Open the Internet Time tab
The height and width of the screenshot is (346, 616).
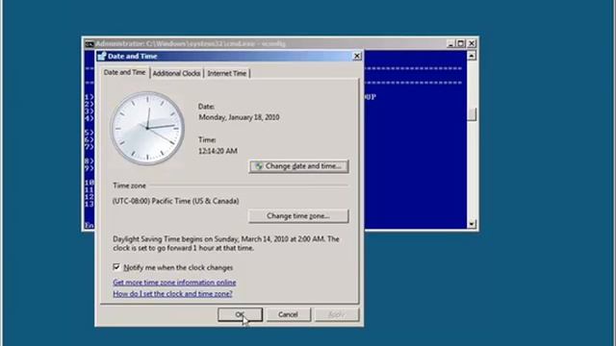pos(227,73)
